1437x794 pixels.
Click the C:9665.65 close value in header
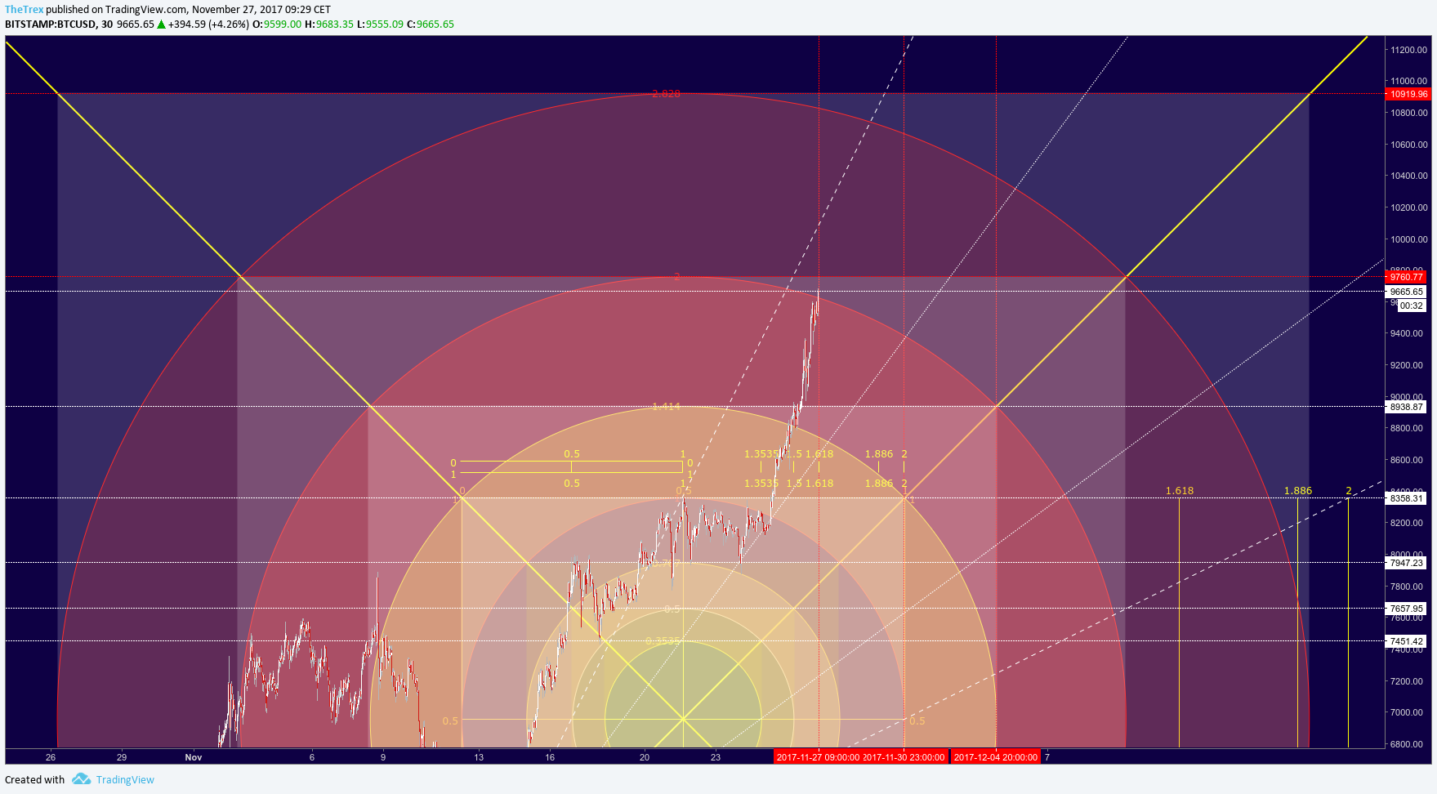431,25
